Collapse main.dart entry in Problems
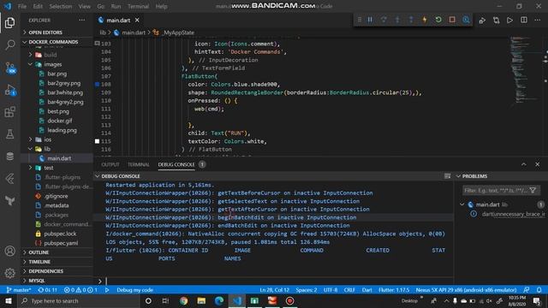548x308 pixels. (x=462, y=204)
